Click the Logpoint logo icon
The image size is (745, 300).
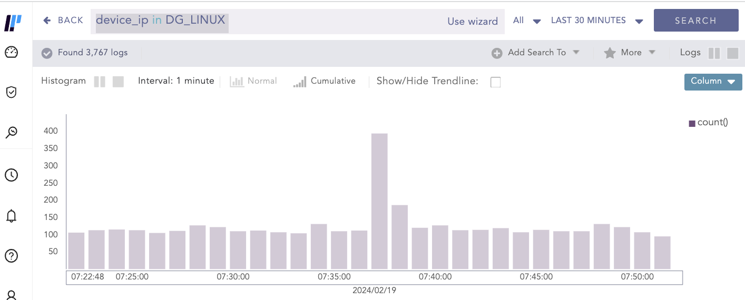(x=13, y=23)
